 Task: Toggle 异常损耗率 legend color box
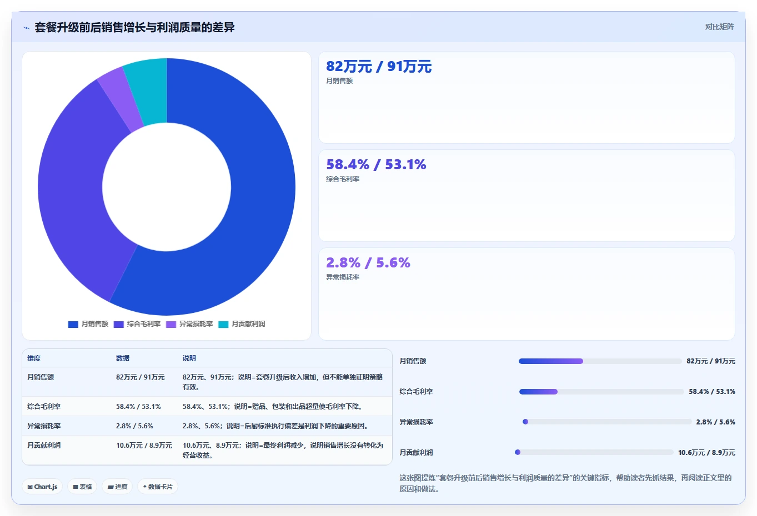pos(171,324)
